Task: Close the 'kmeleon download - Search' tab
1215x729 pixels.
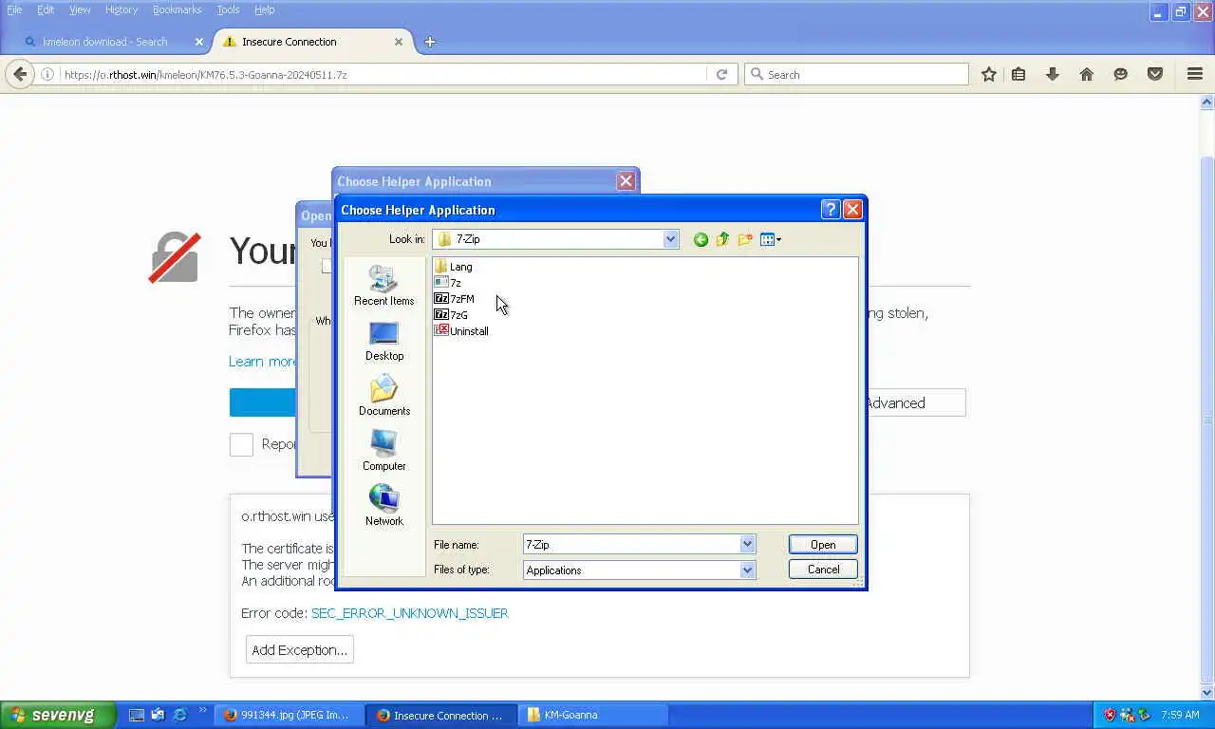Action: click(198, 42)
